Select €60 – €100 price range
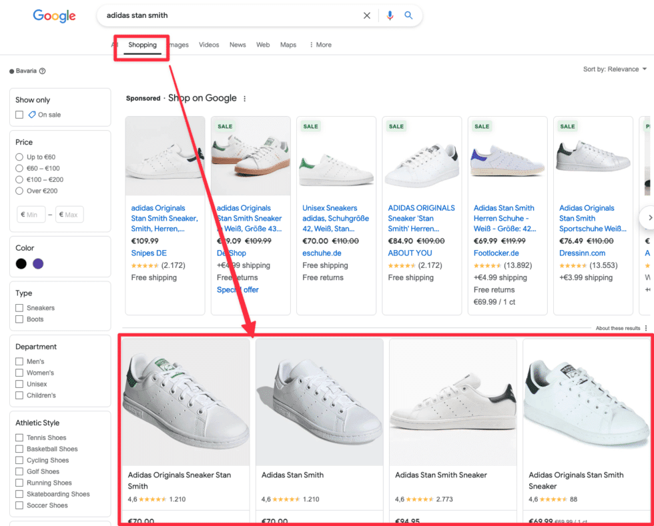Screen dimensions: 654x526 pyautogui.click(x=19, y=169)
